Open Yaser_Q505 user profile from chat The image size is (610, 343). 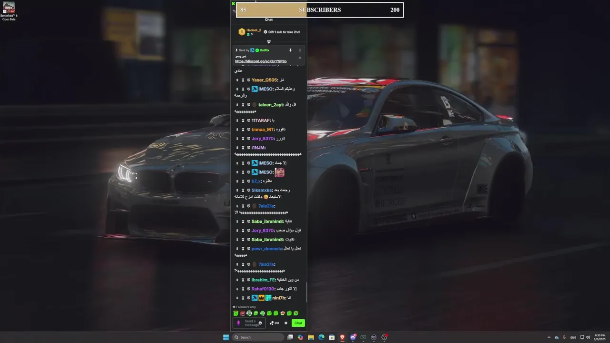(x=264, y=80)
